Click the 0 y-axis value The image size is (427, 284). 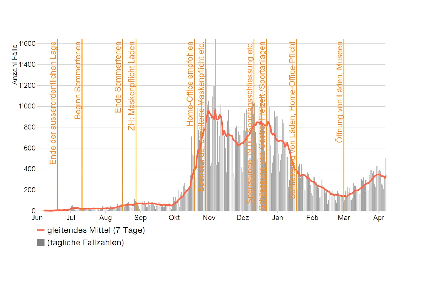coord(34,211)
